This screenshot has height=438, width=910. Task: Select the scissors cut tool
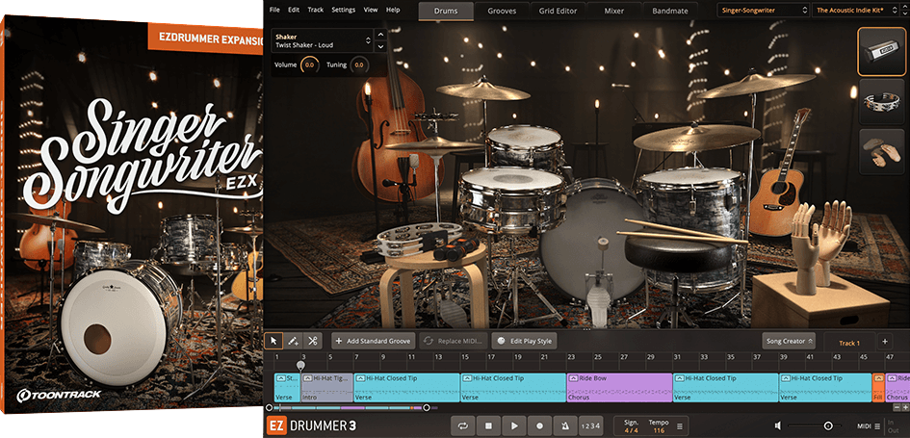(313, 341)
